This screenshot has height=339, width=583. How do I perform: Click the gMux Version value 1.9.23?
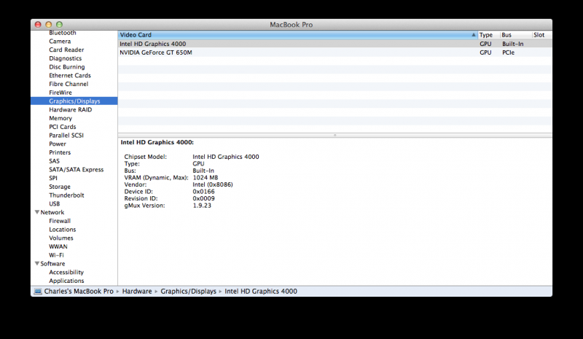click(202, 206)
